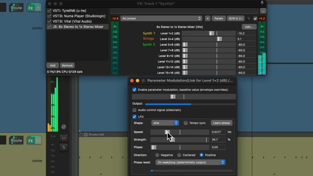
Task: Open the '...' menu in the FX window
Action: click(263, 11)
